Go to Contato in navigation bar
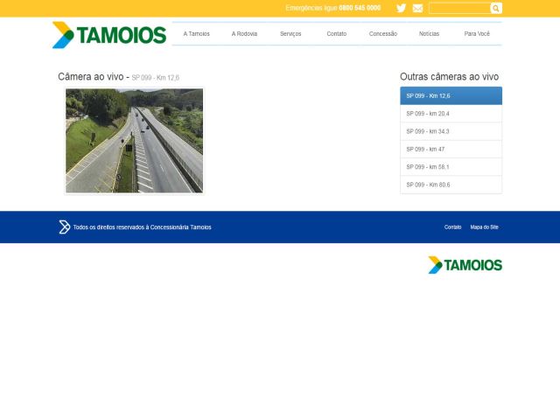 pos(336,34)
